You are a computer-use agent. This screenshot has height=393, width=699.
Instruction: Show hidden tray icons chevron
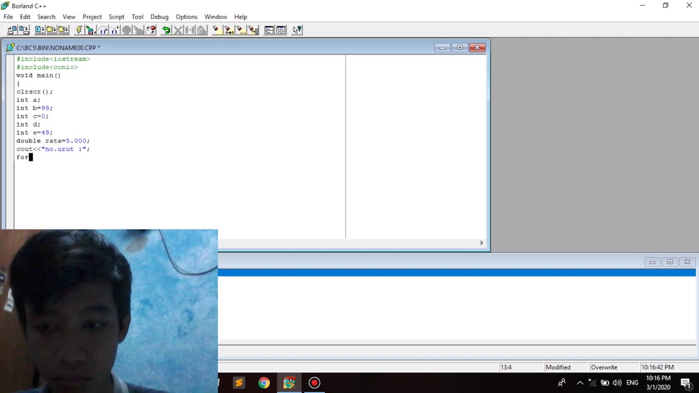(580, 383)
